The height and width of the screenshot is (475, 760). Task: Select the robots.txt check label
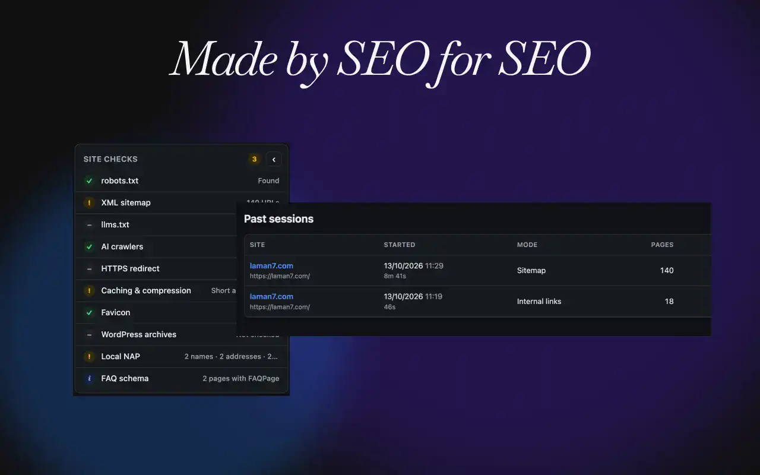pos(120,180)
